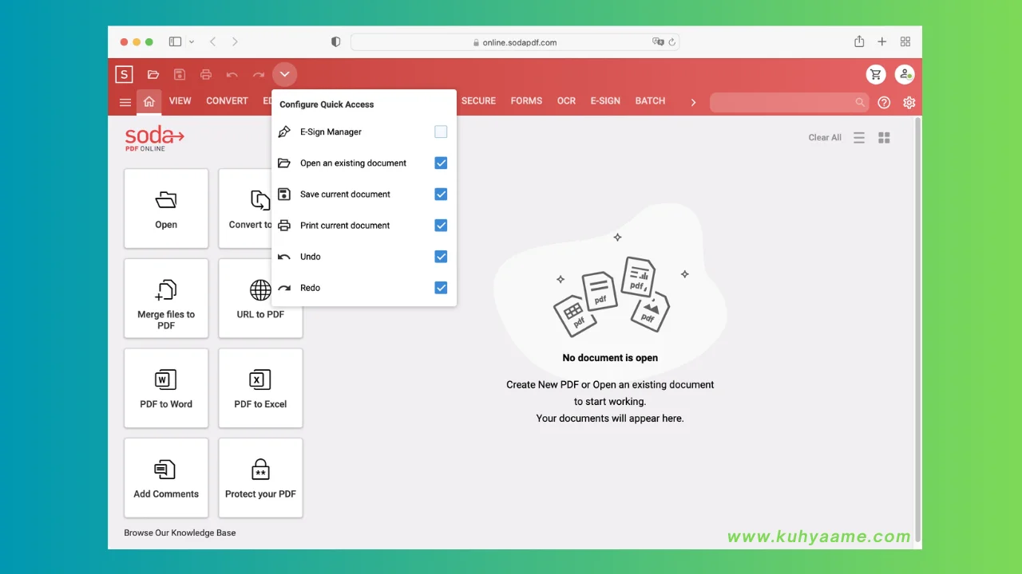This screenshot has width=1022, height=574.
Task: Open the Safari sidebar dropdown arrow
Action: point(192,41)
